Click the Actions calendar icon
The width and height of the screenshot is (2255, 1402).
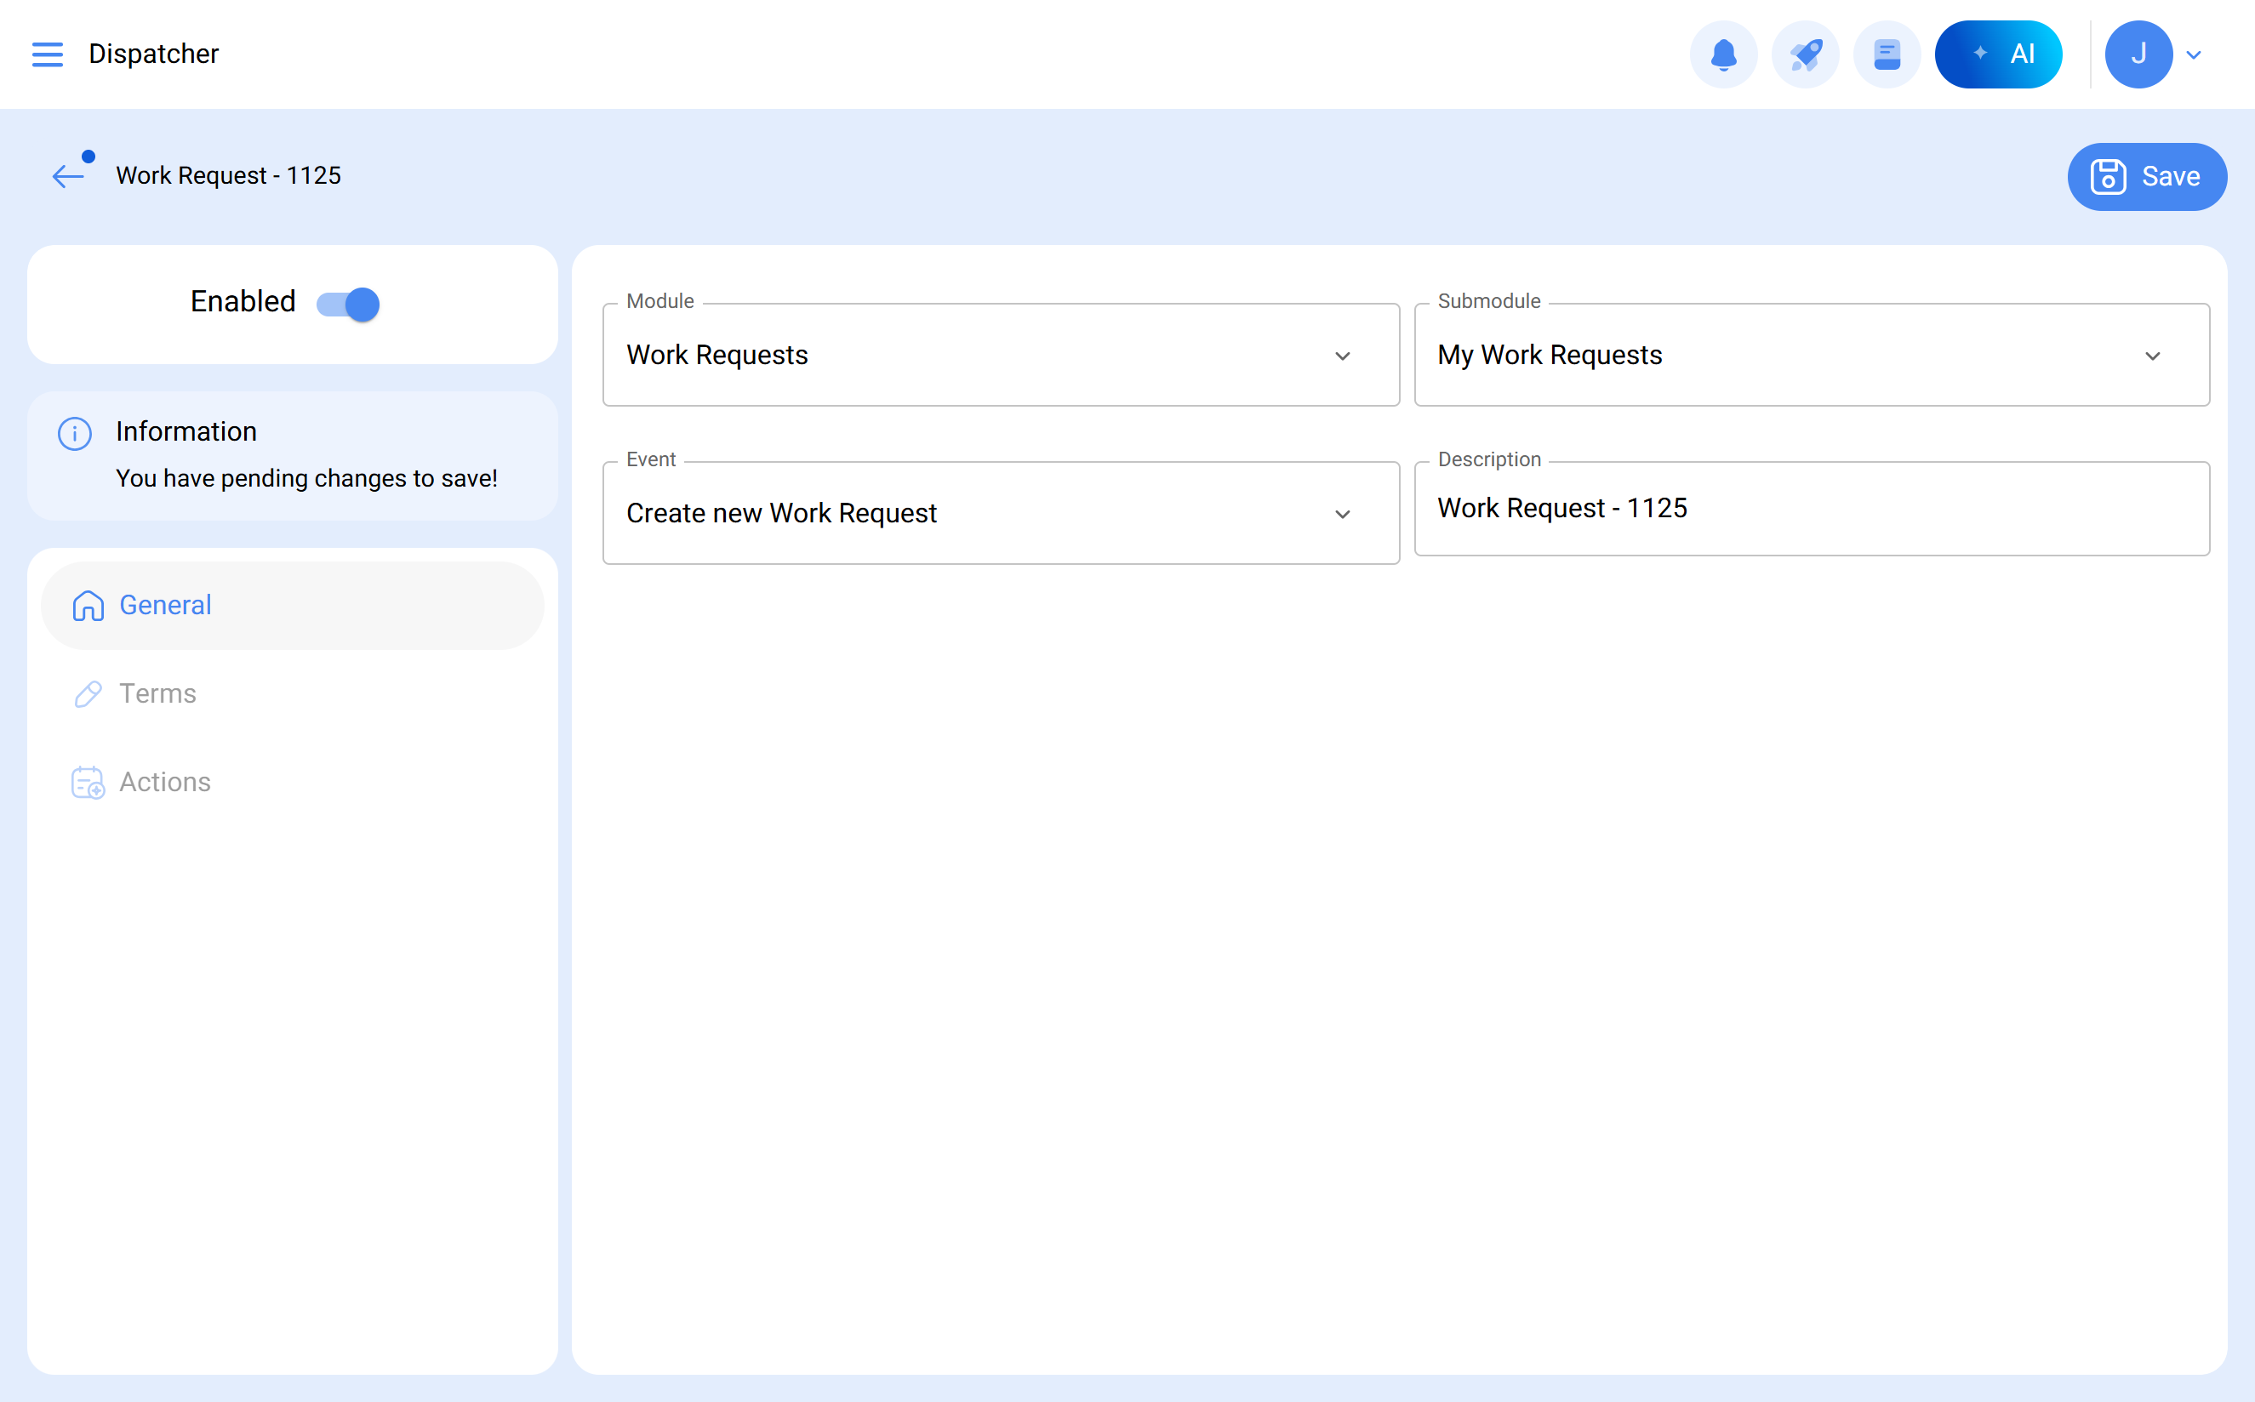point(88,782)
